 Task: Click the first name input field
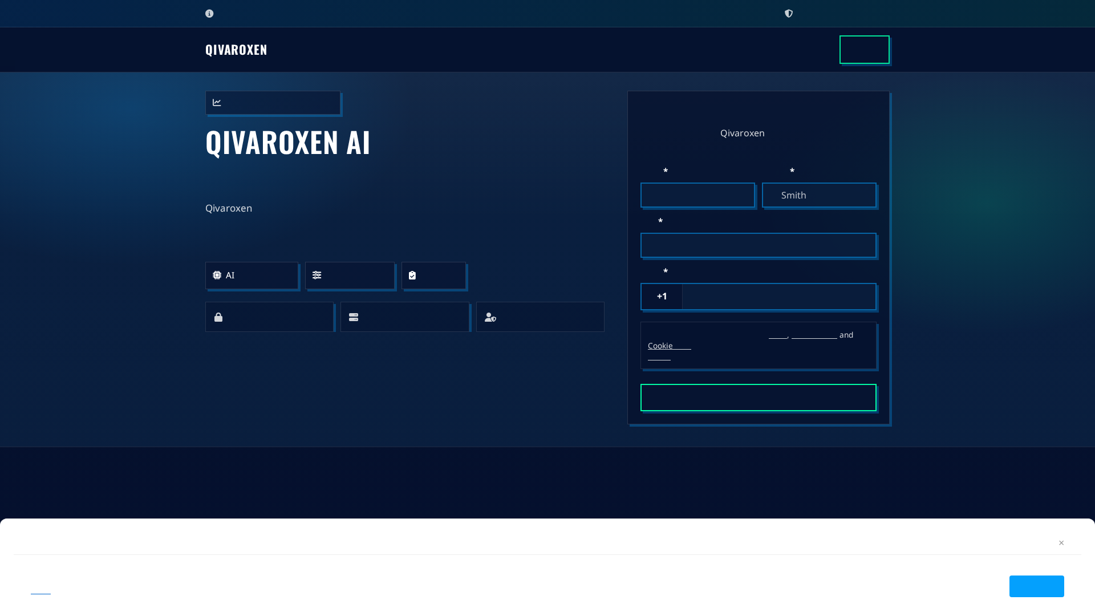click(x=697, y=195)
